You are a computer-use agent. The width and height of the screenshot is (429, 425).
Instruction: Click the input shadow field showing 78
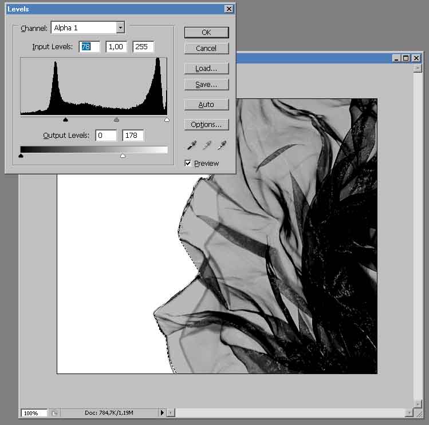tap(89, 47)
